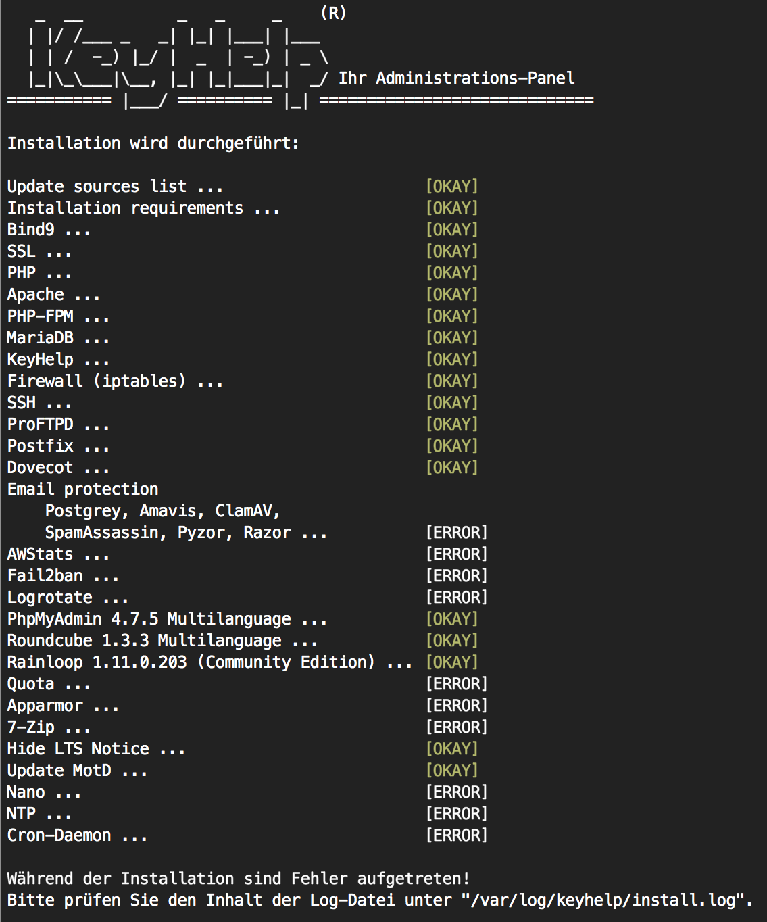Click the OKAY status beside Rainloop

point(451,662)
